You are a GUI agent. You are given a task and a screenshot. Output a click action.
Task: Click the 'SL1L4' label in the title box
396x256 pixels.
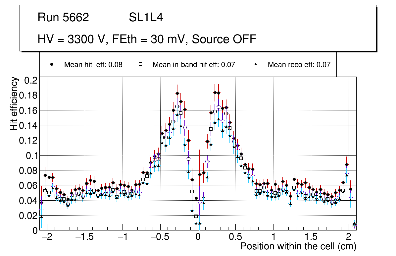146,18
